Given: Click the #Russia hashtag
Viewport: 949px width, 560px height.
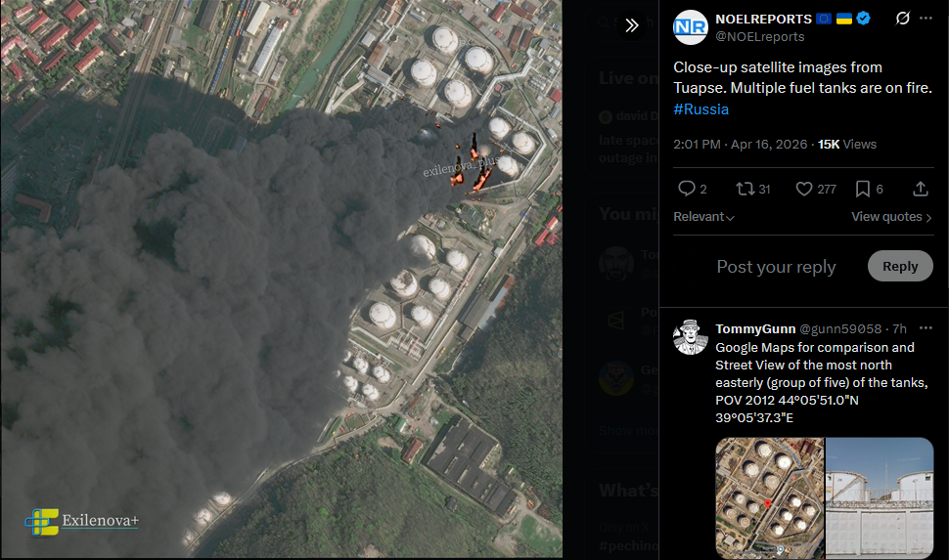Looking at the screenshot, I should (x=700, y=108).
